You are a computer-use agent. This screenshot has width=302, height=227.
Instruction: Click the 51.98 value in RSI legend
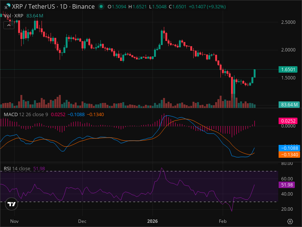coord(39,168)
